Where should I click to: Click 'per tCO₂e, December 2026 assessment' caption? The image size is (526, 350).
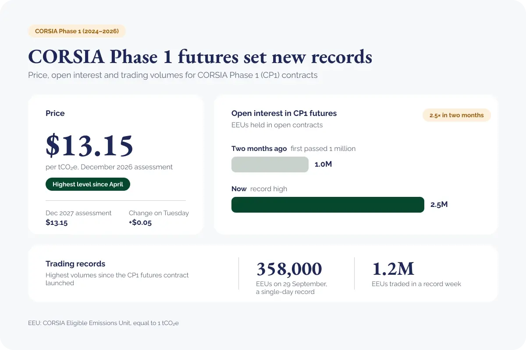pos(109,167)
